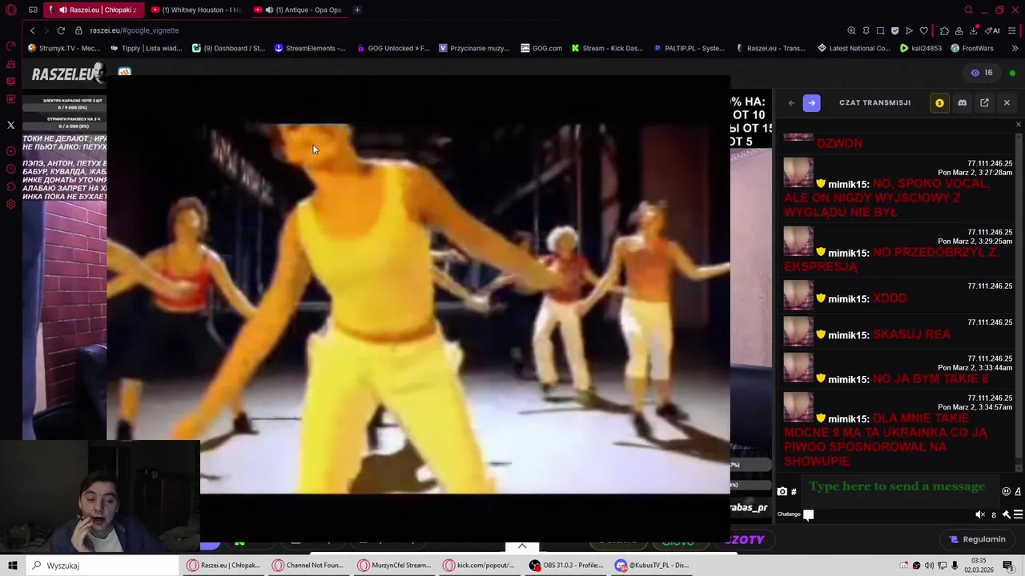The image size is (1025, 576).
Task: Close the Czat Transmisji panel
Action: tap(1007, 102)
